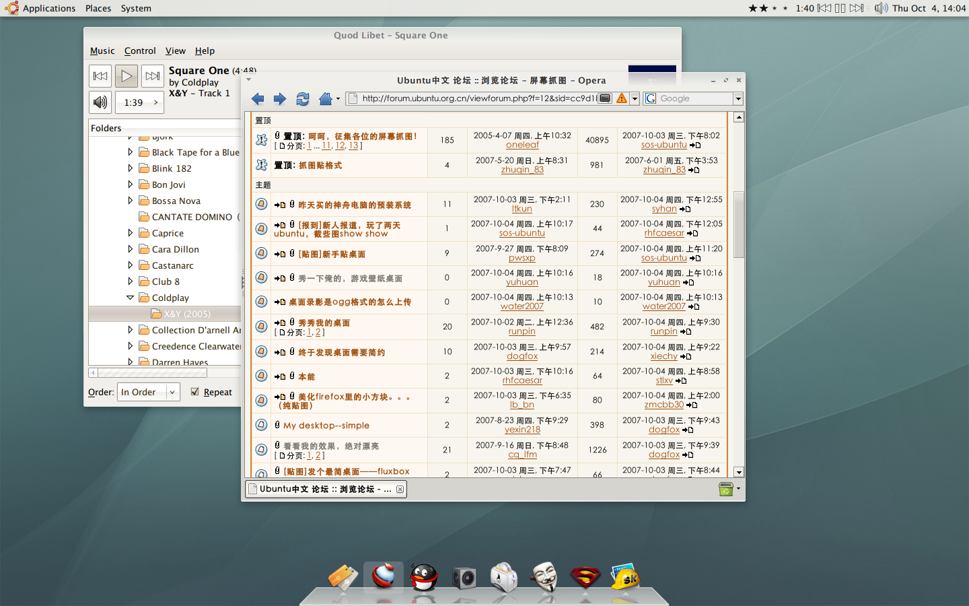Click Opera scrollbar down arrow
The height and width of the screenshot is (606, 969).
(x=739, y=472)
